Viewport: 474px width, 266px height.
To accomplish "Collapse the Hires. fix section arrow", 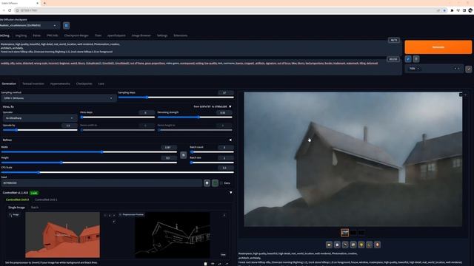I will [230, 106].
